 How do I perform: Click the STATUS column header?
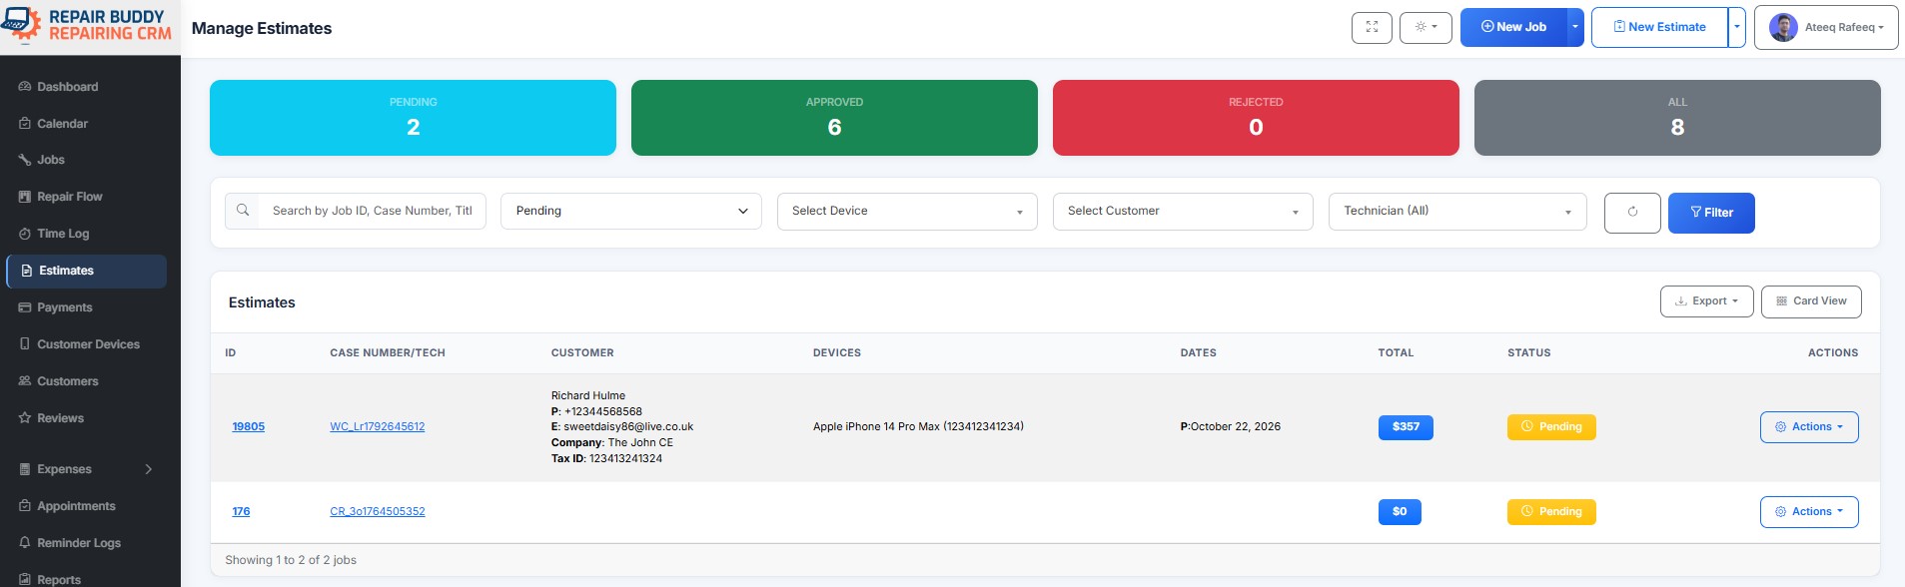coord(1529,353)
